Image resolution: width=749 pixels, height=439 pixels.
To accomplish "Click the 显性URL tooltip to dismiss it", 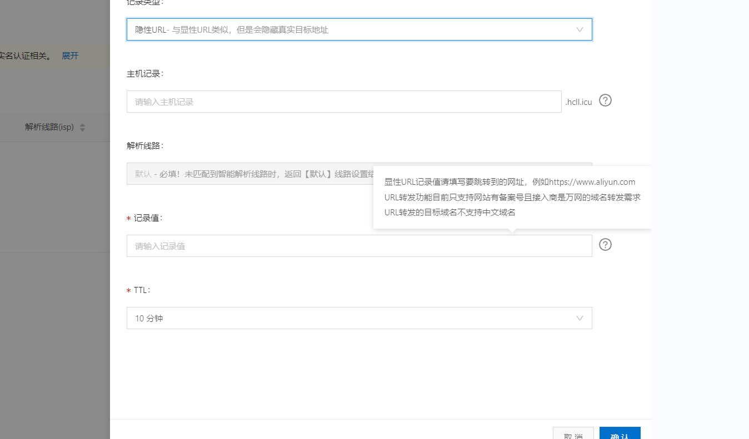I will pyautogui.click(x=511, y=197).
